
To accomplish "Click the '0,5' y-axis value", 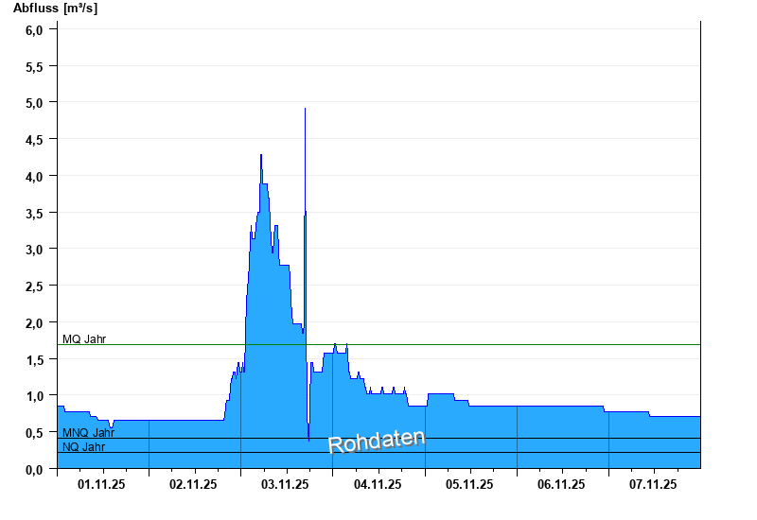I will coord(34,433).
